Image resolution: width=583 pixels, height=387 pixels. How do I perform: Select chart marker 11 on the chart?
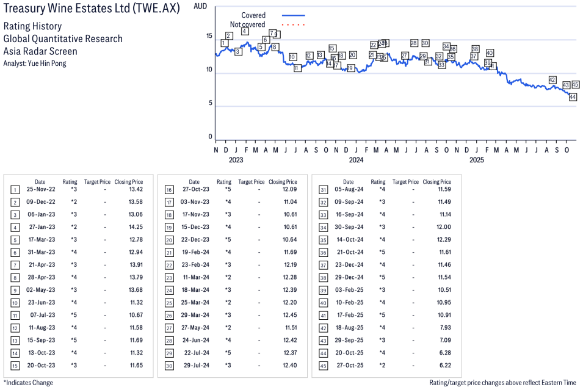(297, 68)
